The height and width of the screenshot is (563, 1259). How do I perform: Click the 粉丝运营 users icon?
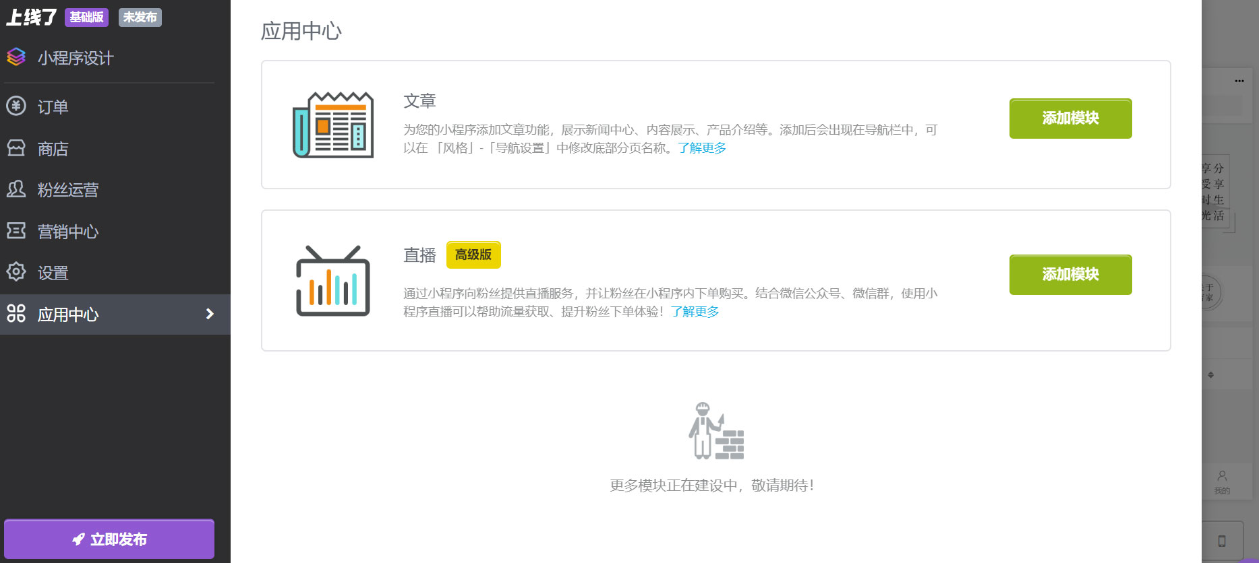pos(16,189)
